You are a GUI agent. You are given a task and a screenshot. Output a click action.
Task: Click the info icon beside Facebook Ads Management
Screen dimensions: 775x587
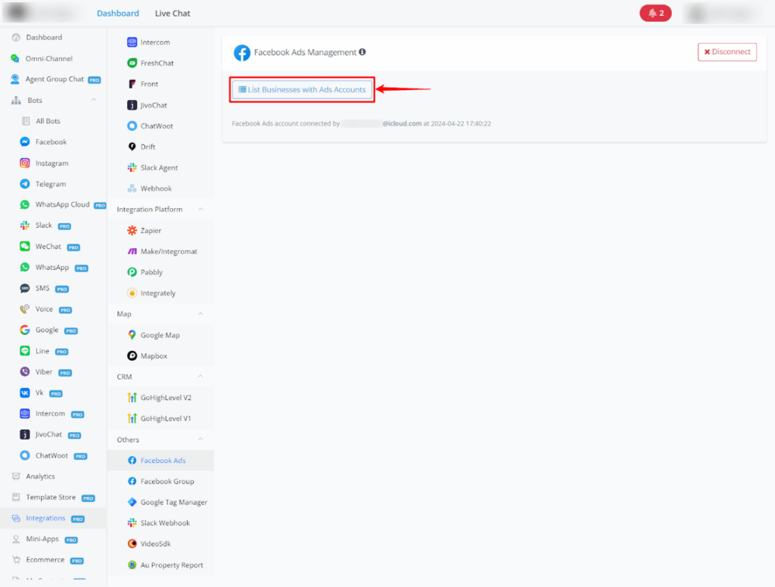pyautogui.click(x=363, y=52)
